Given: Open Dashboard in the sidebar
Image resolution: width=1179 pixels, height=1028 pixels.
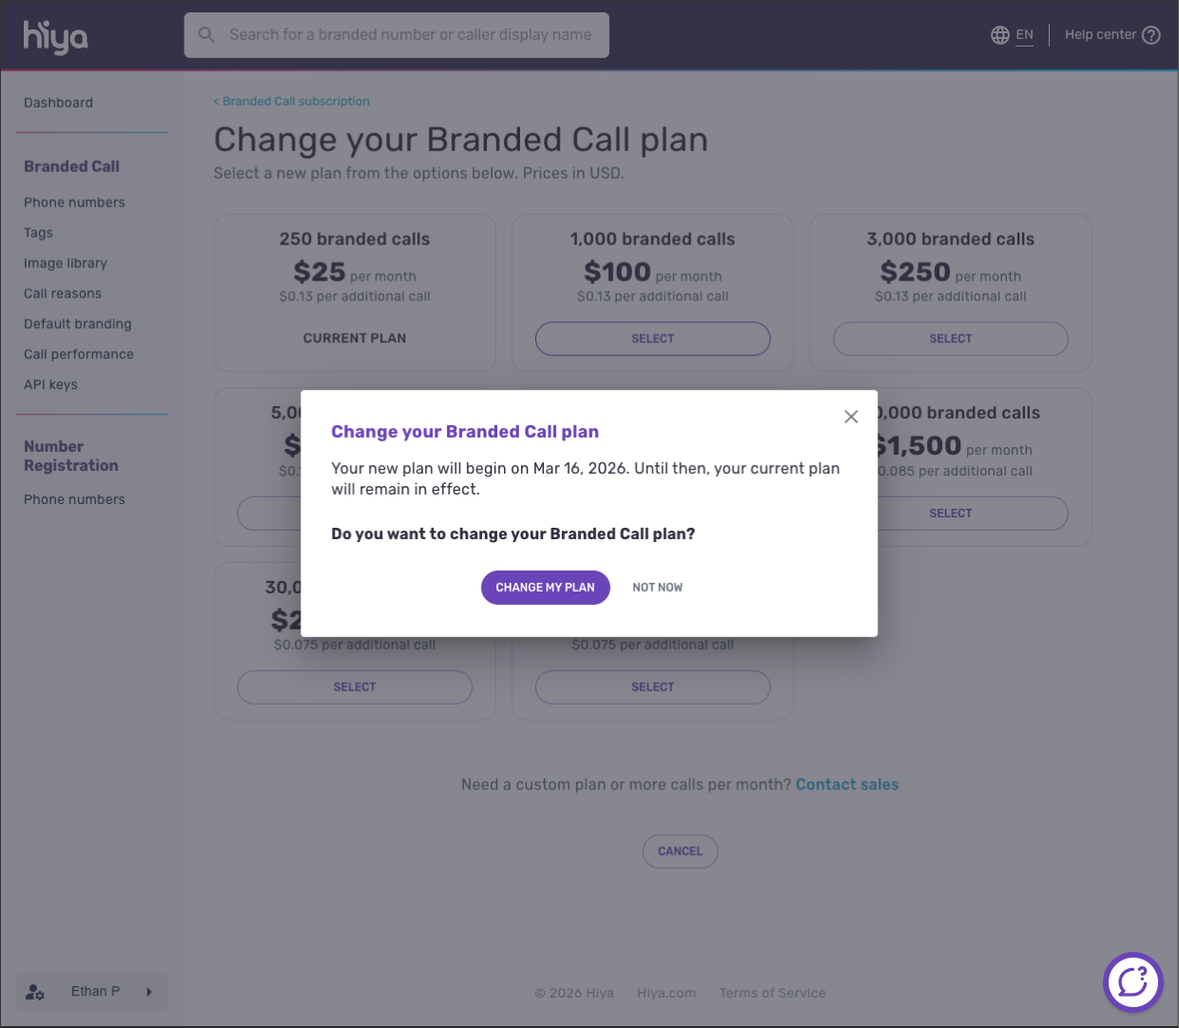Looking at the screenshot, I should click(x=58, y=103).
